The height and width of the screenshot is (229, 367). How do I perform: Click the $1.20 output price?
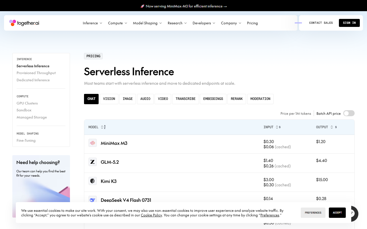pos(321,142)
